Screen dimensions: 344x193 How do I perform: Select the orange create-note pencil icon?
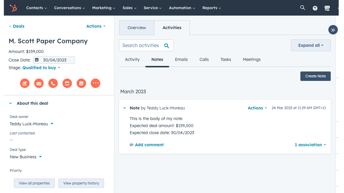25,83
